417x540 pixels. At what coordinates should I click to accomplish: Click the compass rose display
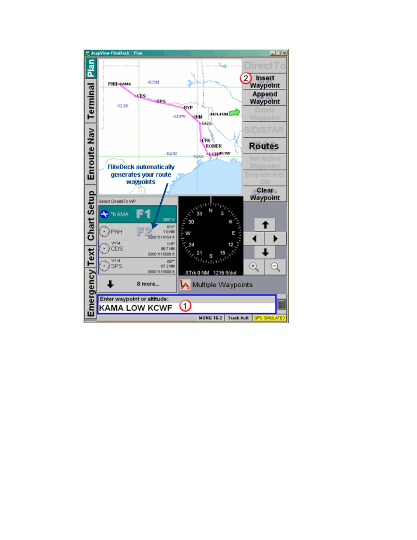(x=211, y=234)
